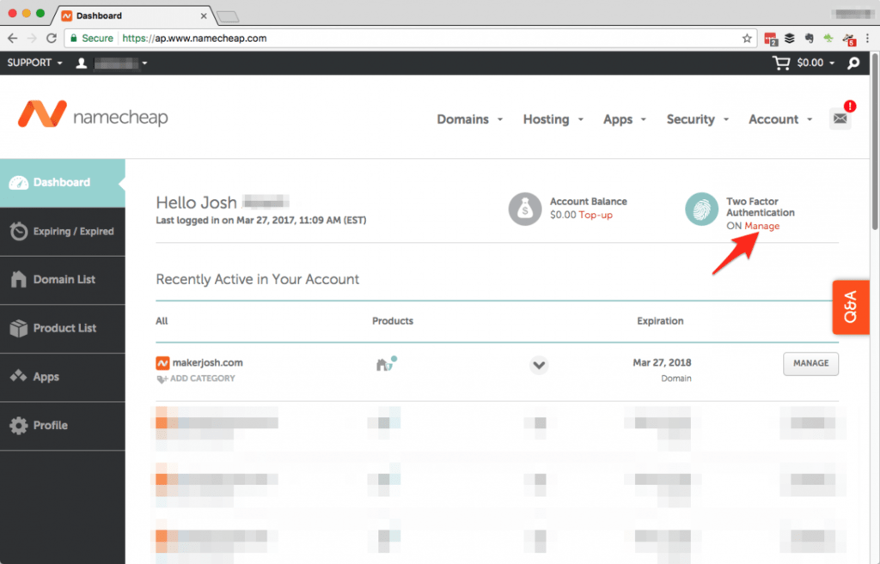Click Recently Active in Your Account heading
This screenshot has width=880, height=564.
[257, 279]
